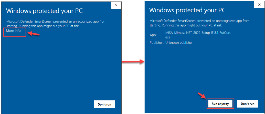
Task: Click the app file name MISA_Mimosa.NET_2022_Setup_R18.1_RutGon.exe
Action: point(198,35)
